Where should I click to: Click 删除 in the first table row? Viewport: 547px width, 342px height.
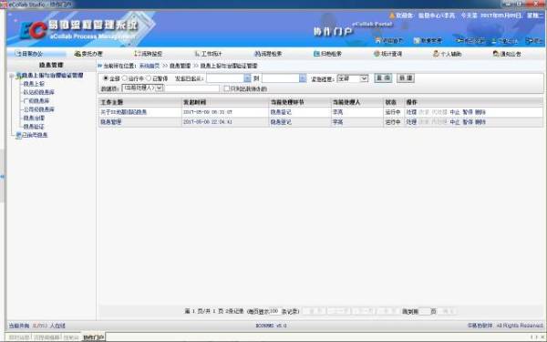[x=480, y=112]
